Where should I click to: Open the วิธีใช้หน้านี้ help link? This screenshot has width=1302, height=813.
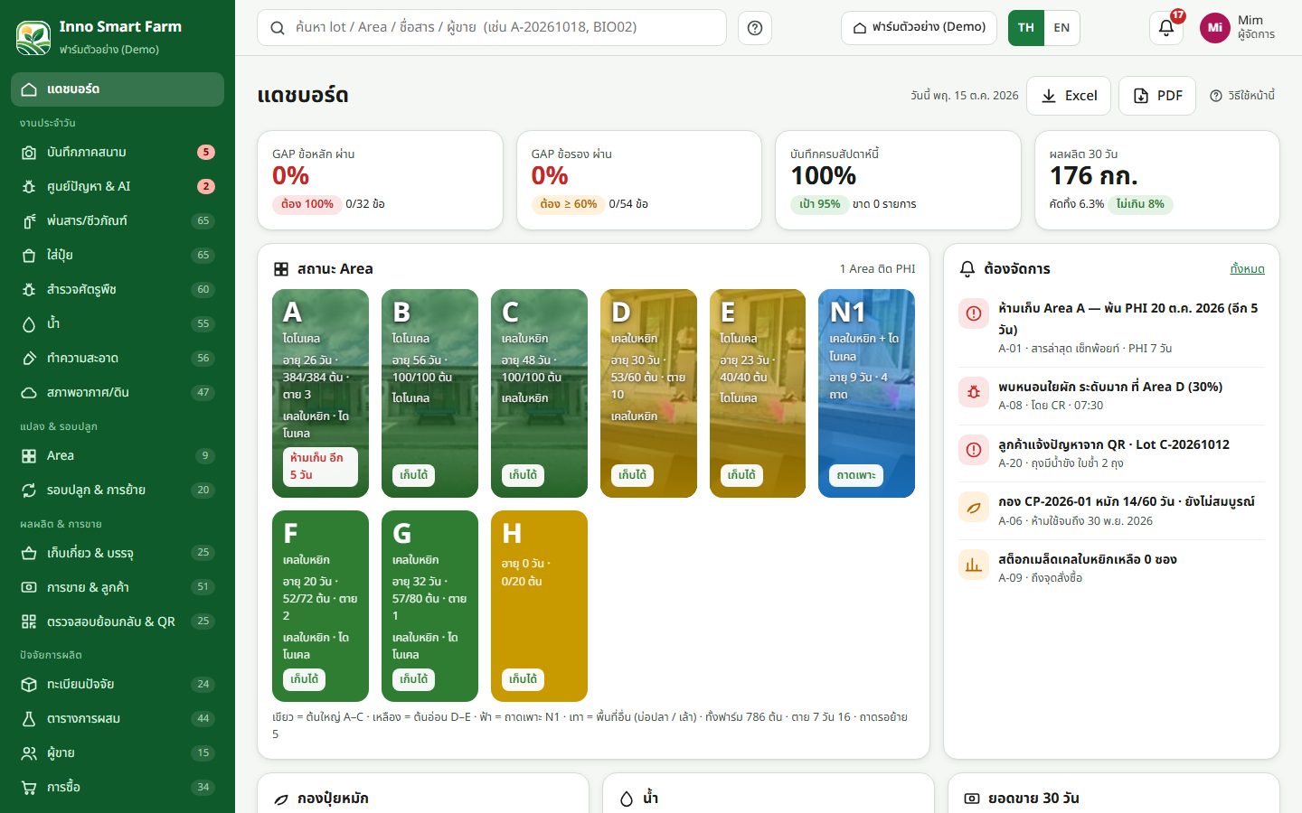pos(1242,96)
